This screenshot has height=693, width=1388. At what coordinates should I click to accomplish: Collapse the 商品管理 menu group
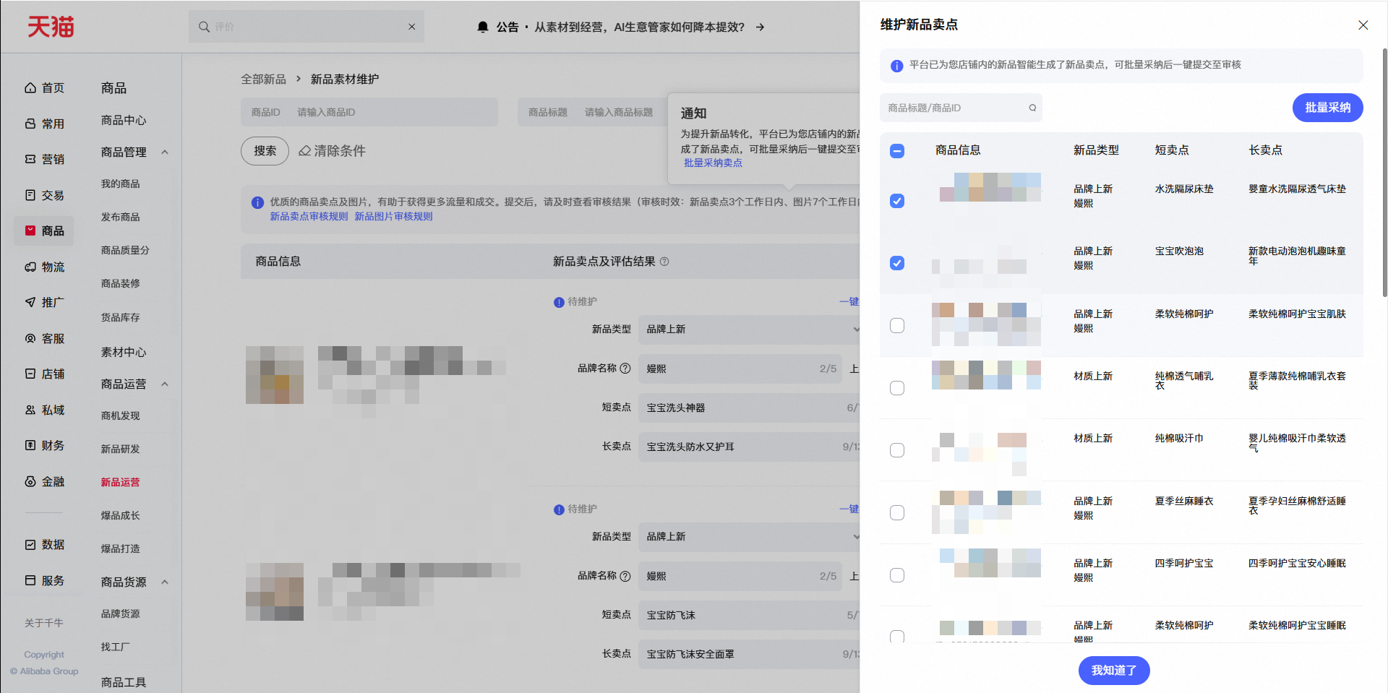coord(165,152)
